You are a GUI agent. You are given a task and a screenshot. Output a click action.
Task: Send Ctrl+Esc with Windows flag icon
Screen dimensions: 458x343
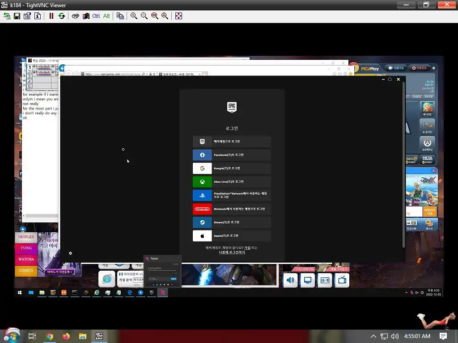86,16
